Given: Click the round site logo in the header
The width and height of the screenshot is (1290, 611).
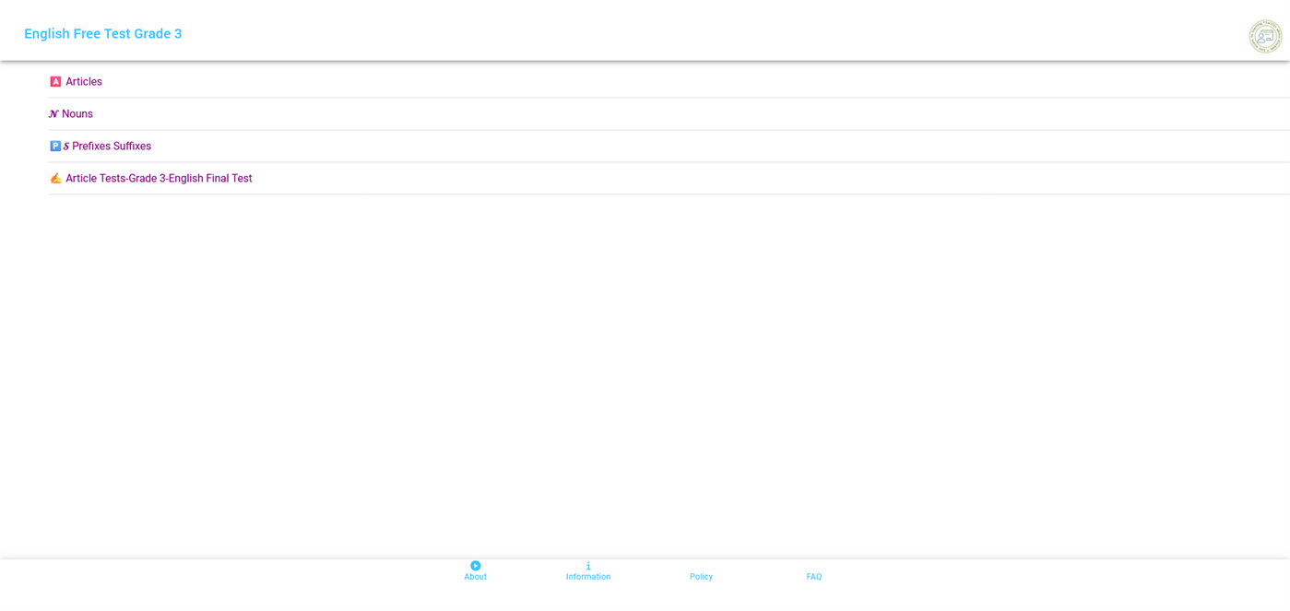Looking at the screenshot, I should (1265, 36).
